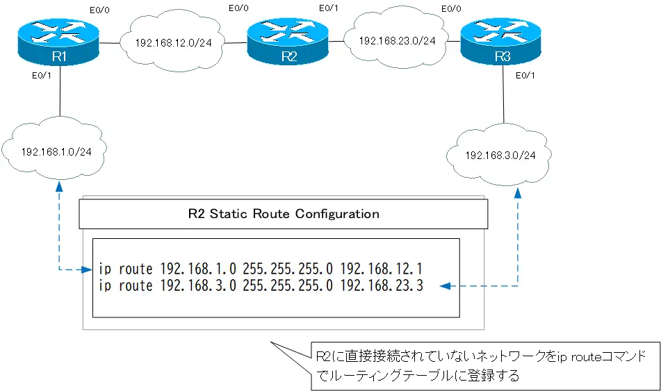Select the 192.168.12.0/24 network cloud
Viewport: 661px width, 391px height.
tap(173, 42)
